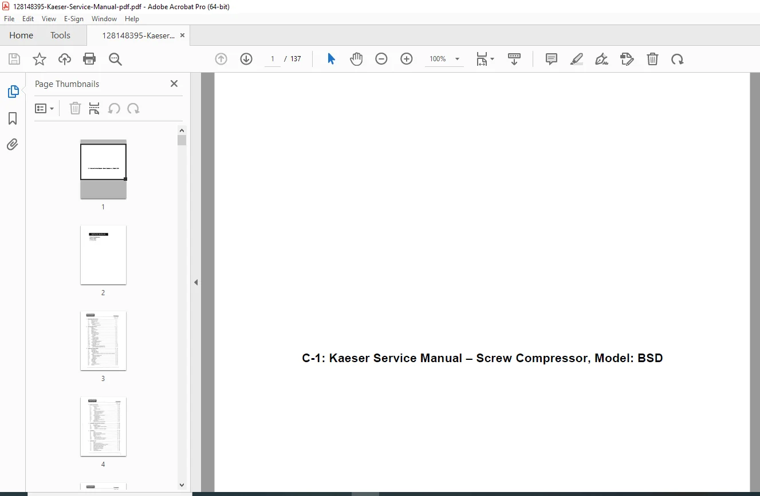Open the Find text search tool
Screen dimensions: 760x496
pyautogui.click(x=115, y=59)
